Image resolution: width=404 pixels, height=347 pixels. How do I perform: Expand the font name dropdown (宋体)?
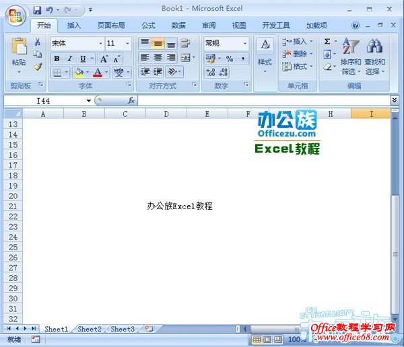pos(101,44)
